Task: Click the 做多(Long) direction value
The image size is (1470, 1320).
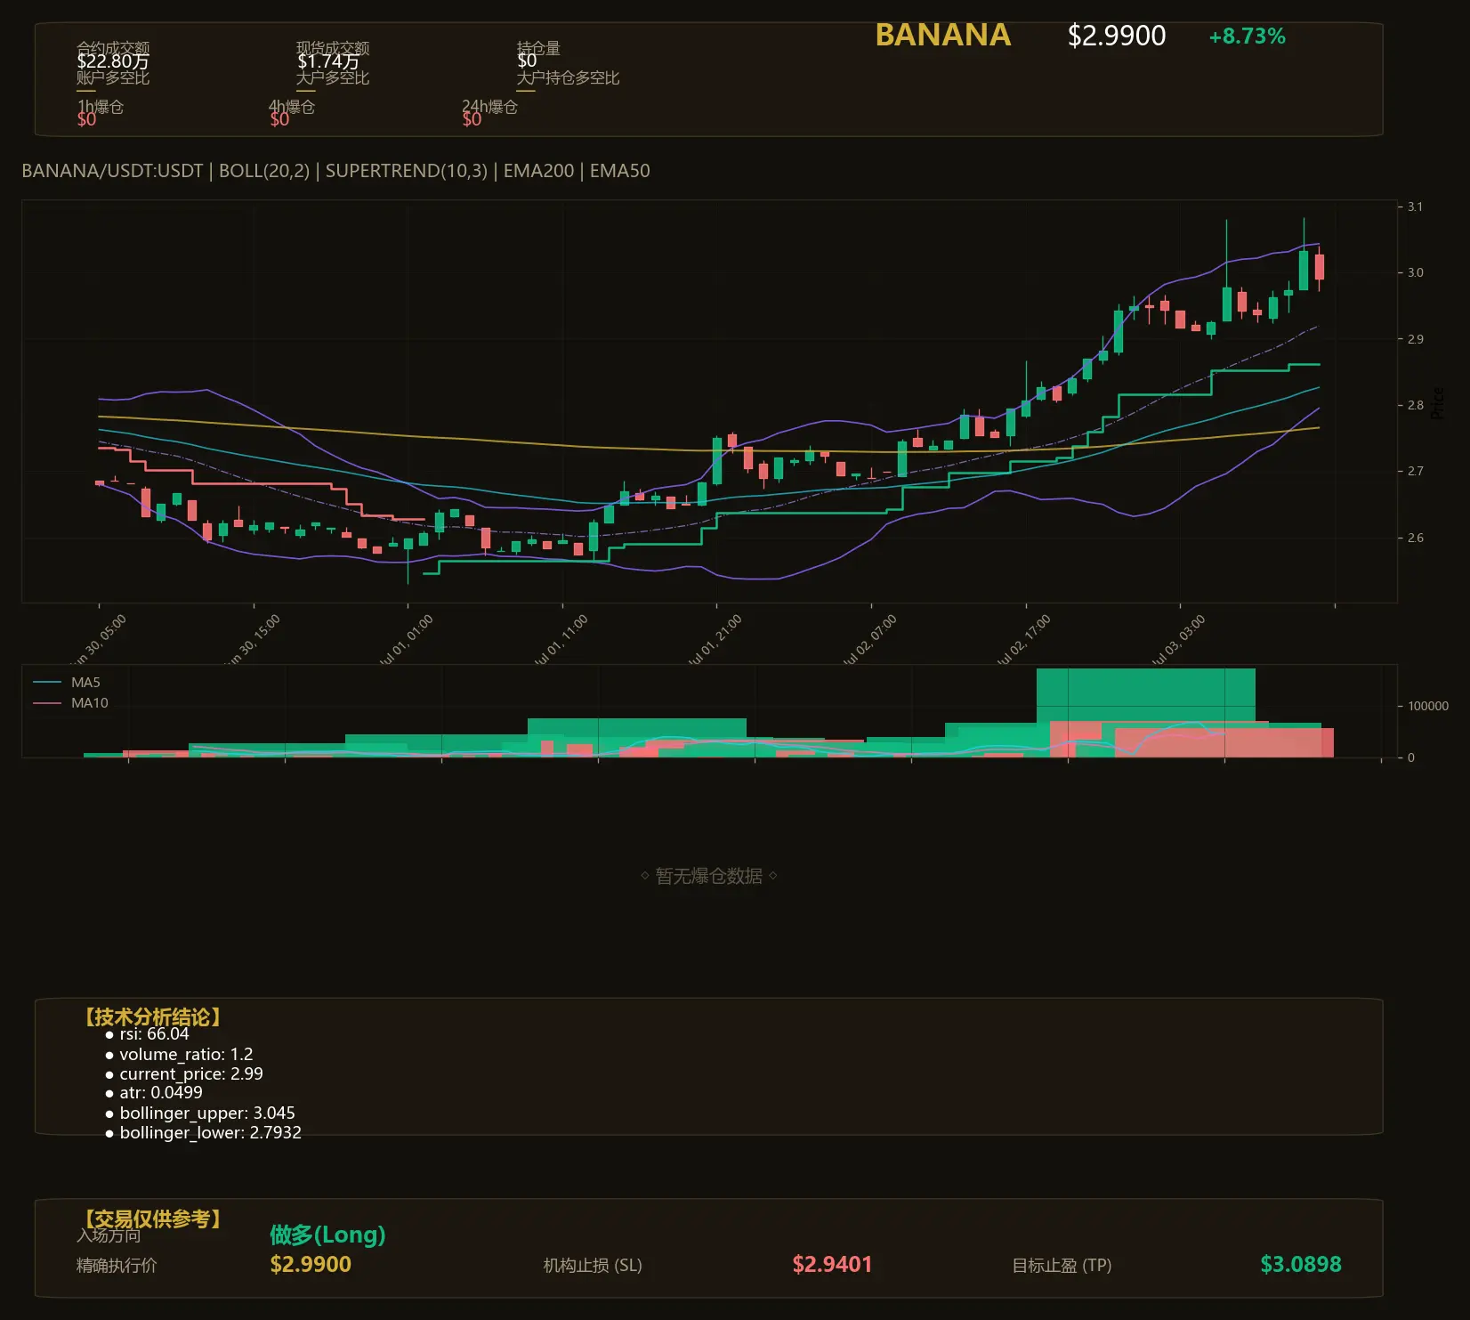Action: [x=327, y=1235]
